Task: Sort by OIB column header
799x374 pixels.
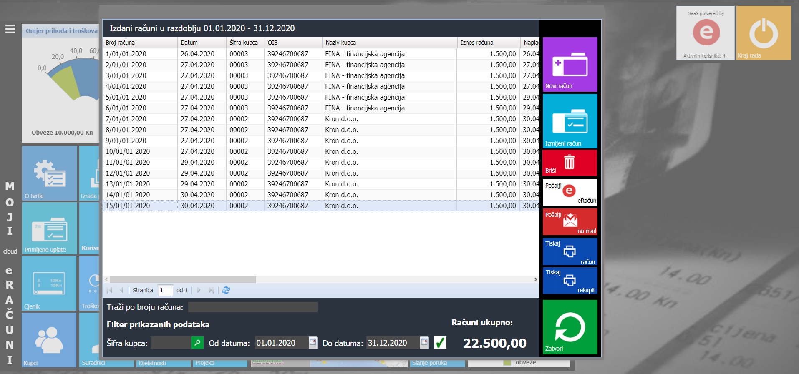Action: [x=293, y=43]
